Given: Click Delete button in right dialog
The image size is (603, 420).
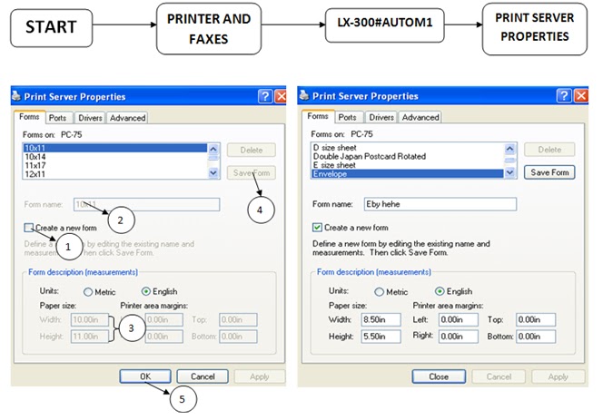Looking at the screenshot, I should (x=549, y=150).
